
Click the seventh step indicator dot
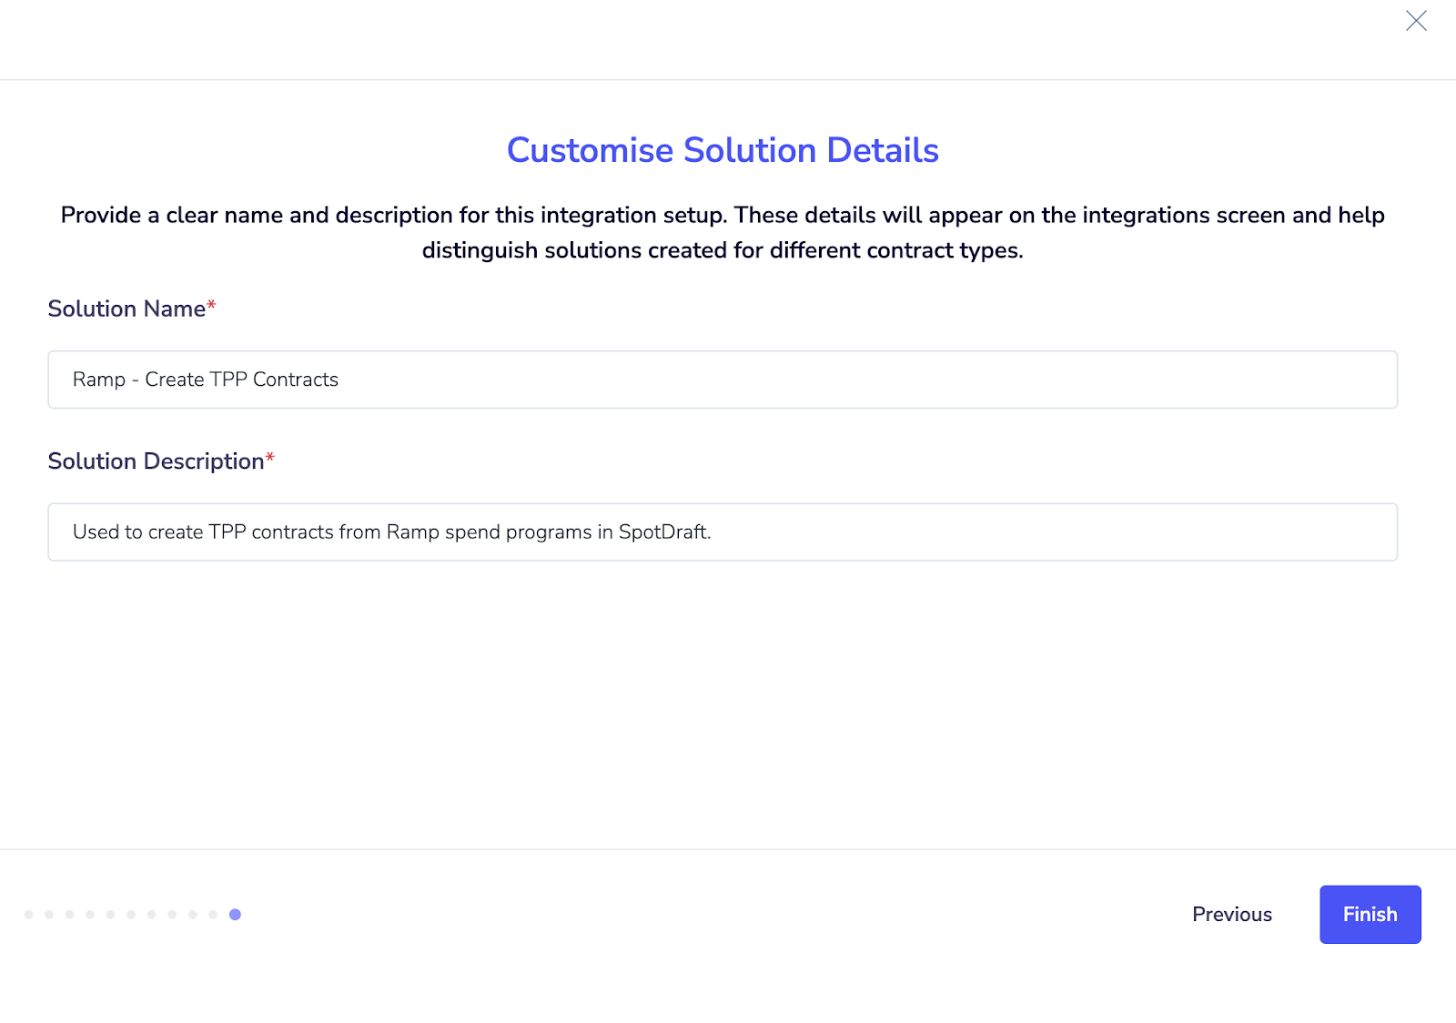(x=152, y=915)
